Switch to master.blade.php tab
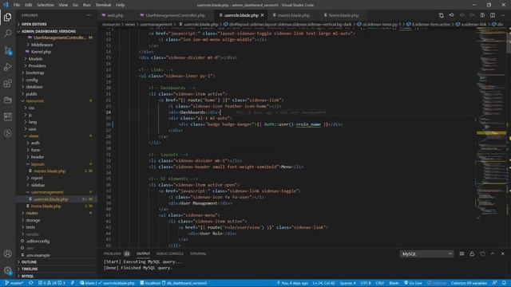The width and height of the screenshot is (511, 287). click(293, 15)
